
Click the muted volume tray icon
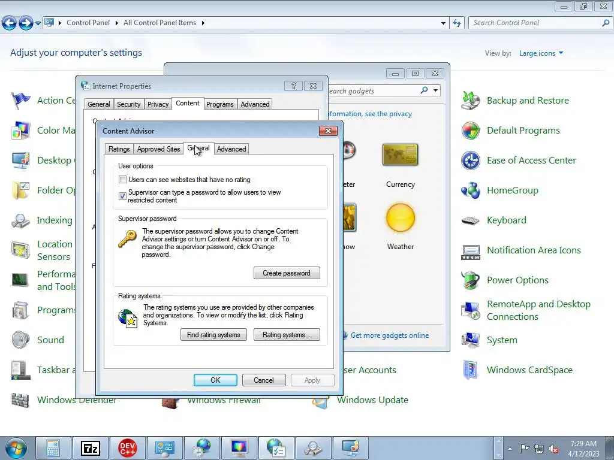[x=553, y=449]
